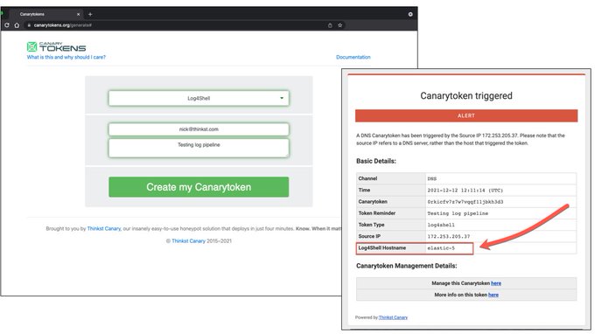595x334 pixels.
Task: Open 'What is this and why should I care?'
Action: 66,57
